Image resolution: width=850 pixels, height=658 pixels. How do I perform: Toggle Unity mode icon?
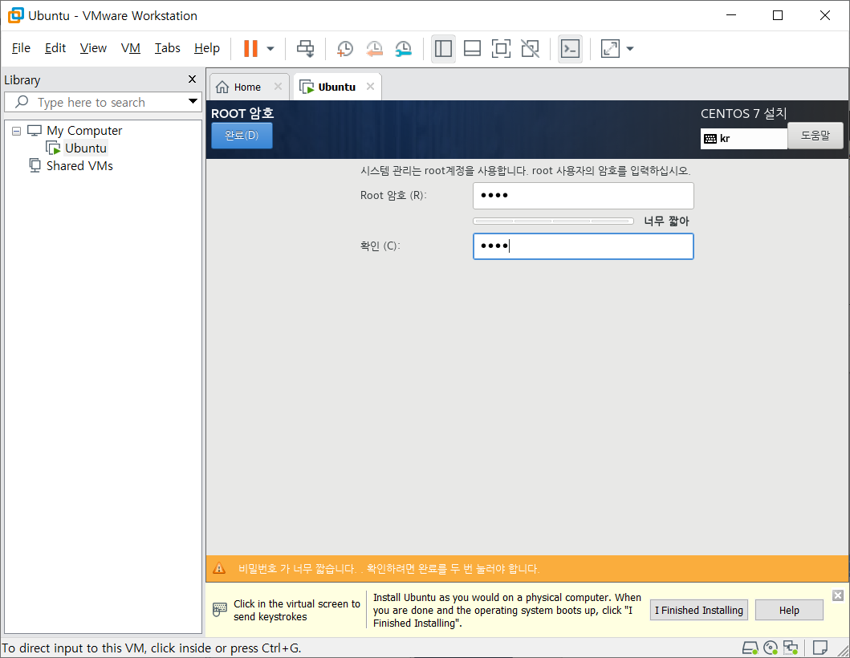[531, 48]
